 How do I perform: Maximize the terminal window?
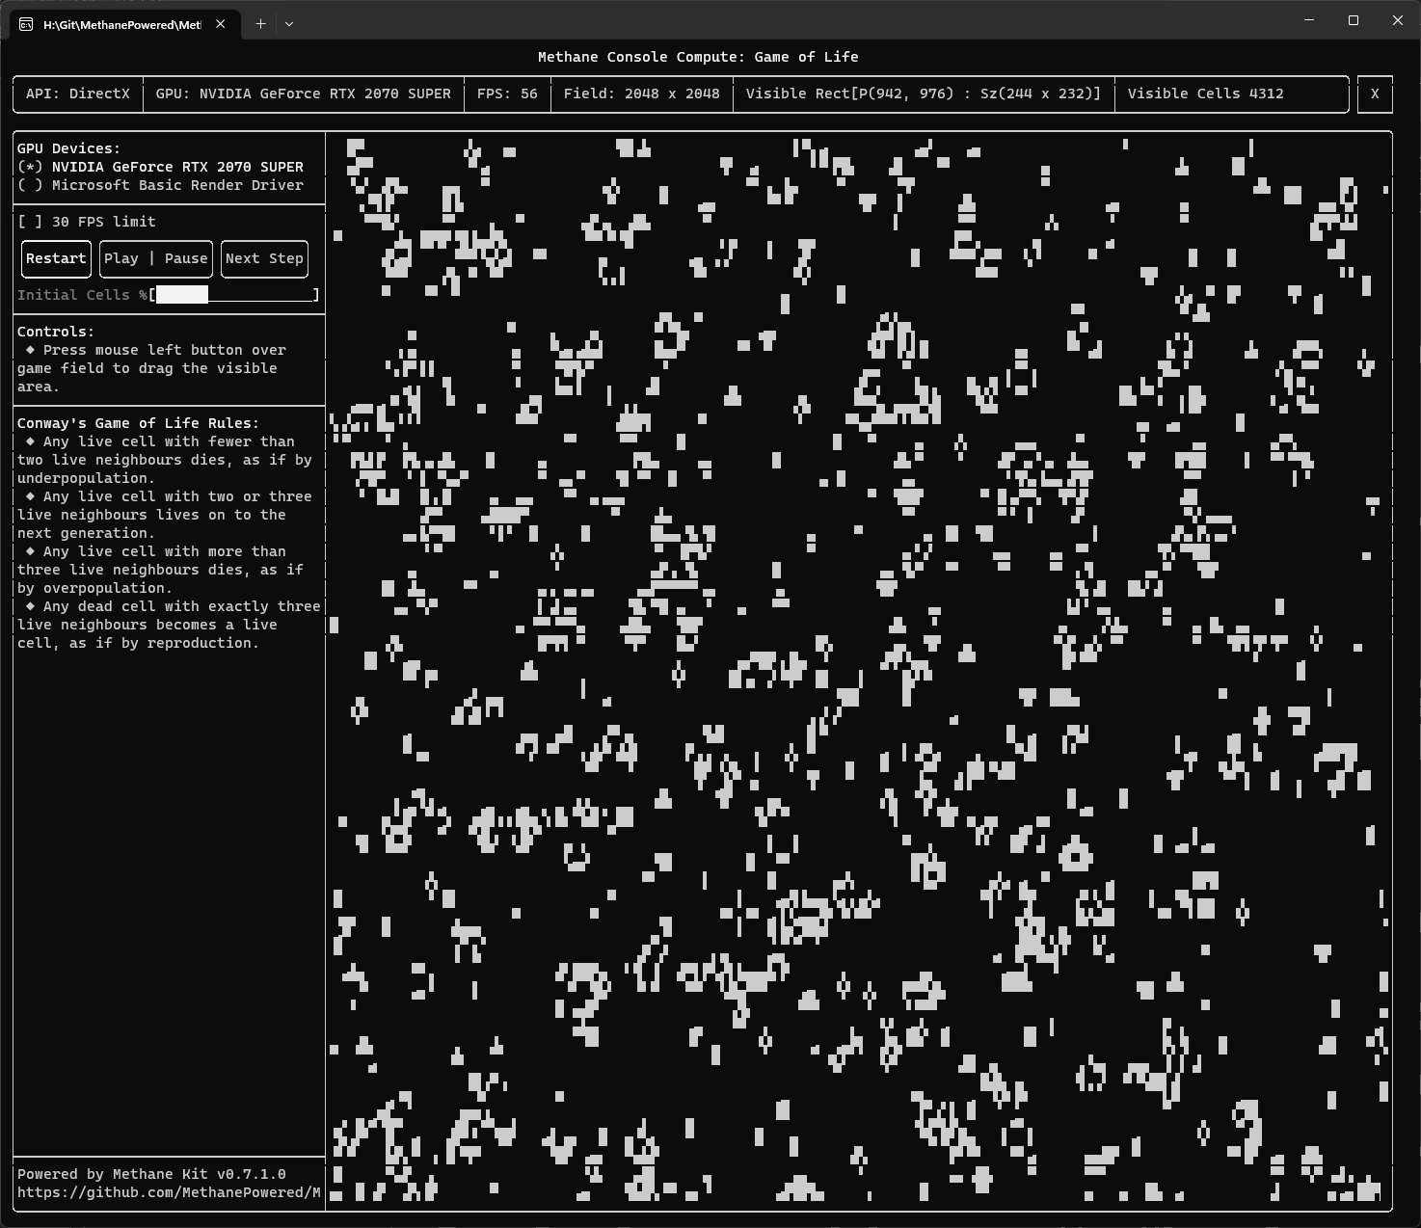(x=1354, y=20)
